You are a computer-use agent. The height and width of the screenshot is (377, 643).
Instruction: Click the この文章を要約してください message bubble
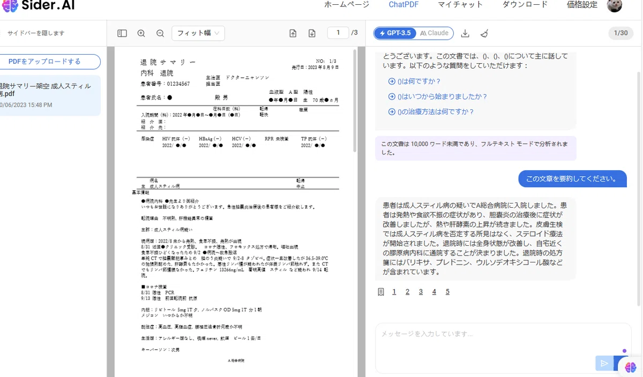point(572,179)
